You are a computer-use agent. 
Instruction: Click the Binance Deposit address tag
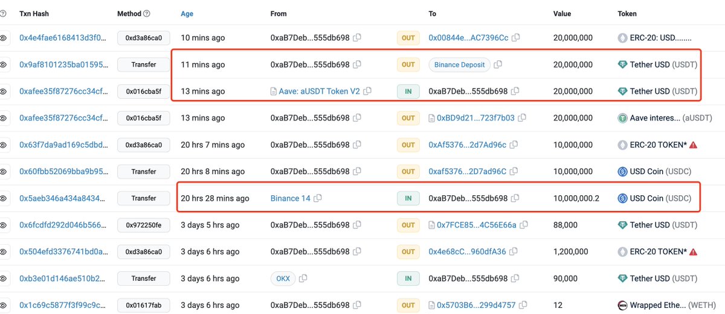click(x=459, y=64)
